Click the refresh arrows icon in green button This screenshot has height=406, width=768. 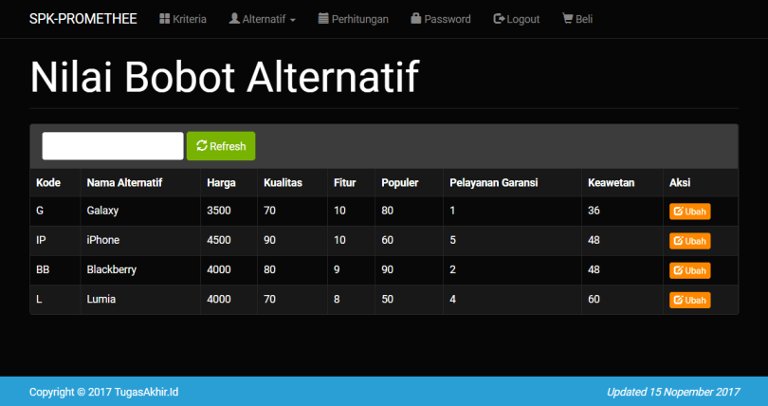(202, 146)
